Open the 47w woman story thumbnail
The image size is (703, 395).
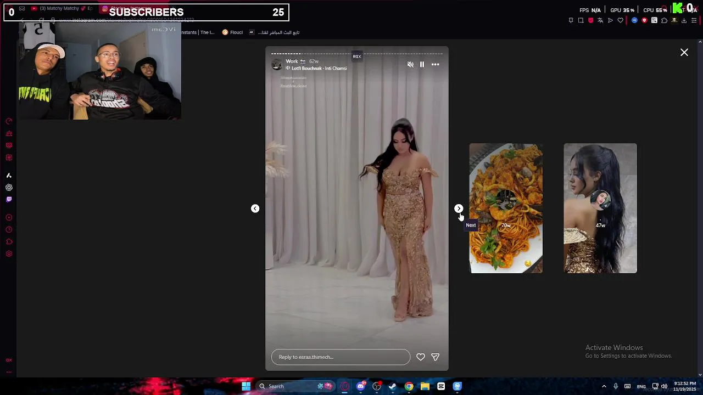600,208
